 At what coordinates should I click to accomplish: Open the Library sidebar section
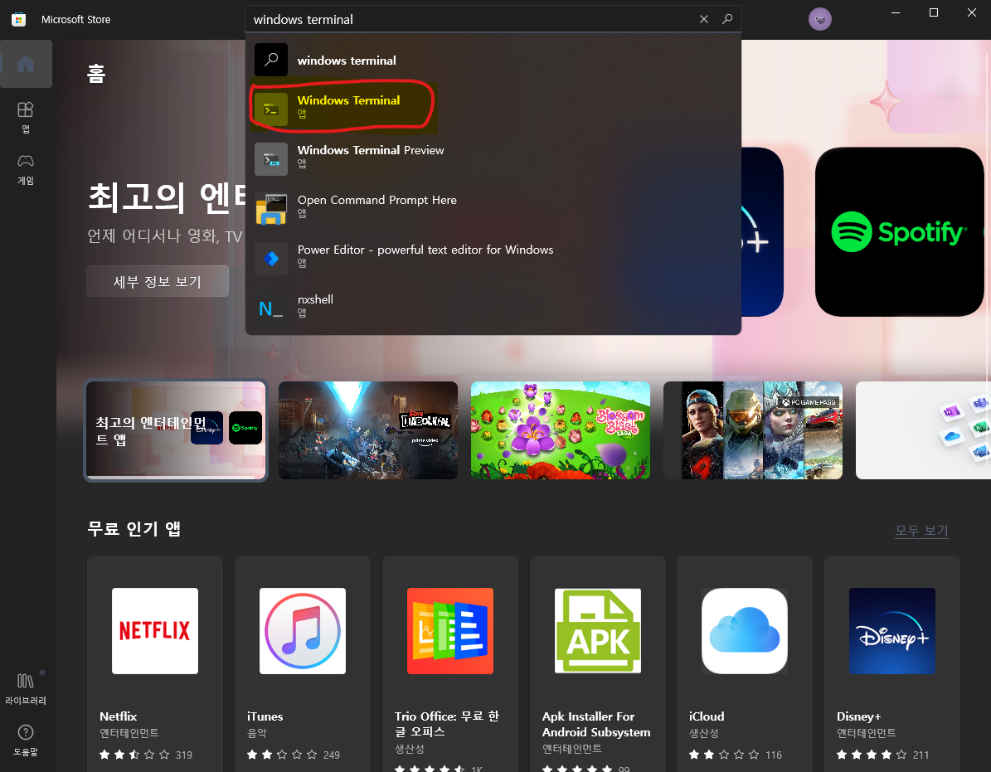pyautogui.click(x=26, y=688)
